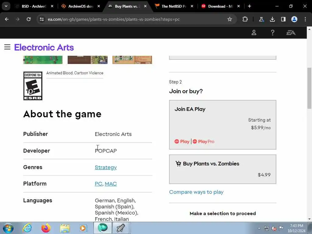The image size is (312, 234).
Task: Go forward to the next page
Action: tap(17, 19)
